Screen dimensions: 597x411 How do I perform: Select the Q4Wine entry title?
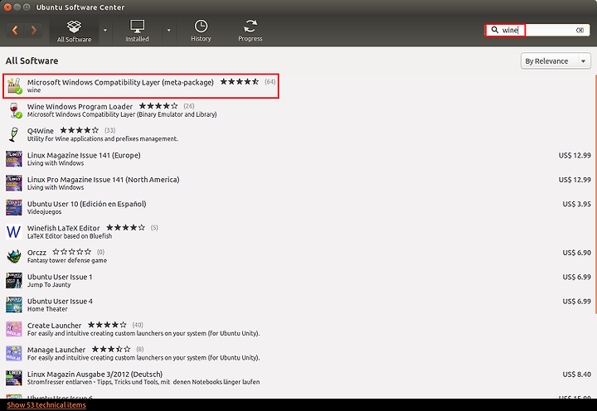click(x=41, y=131)
